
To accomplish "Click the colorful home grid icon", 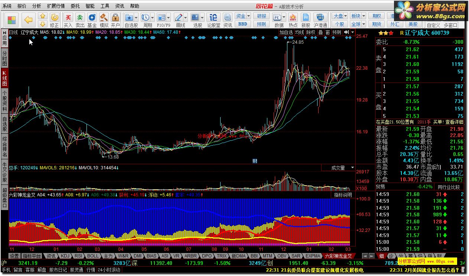I will (x=12, y=20).
